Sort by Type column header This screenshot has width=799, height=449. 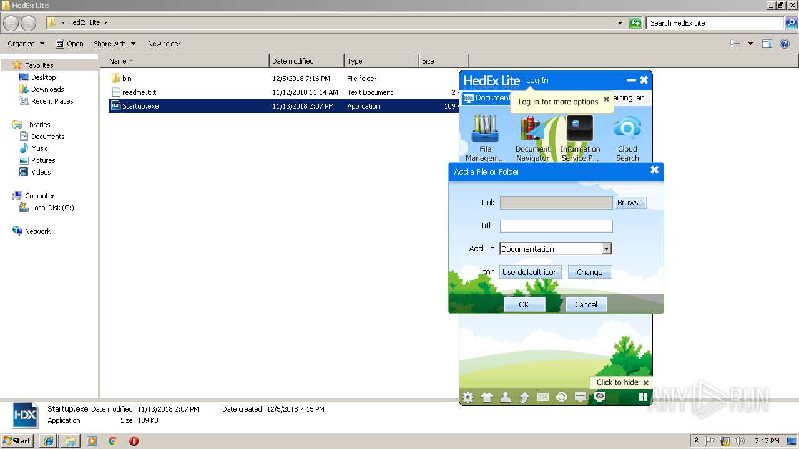click(x=381, y=61)
